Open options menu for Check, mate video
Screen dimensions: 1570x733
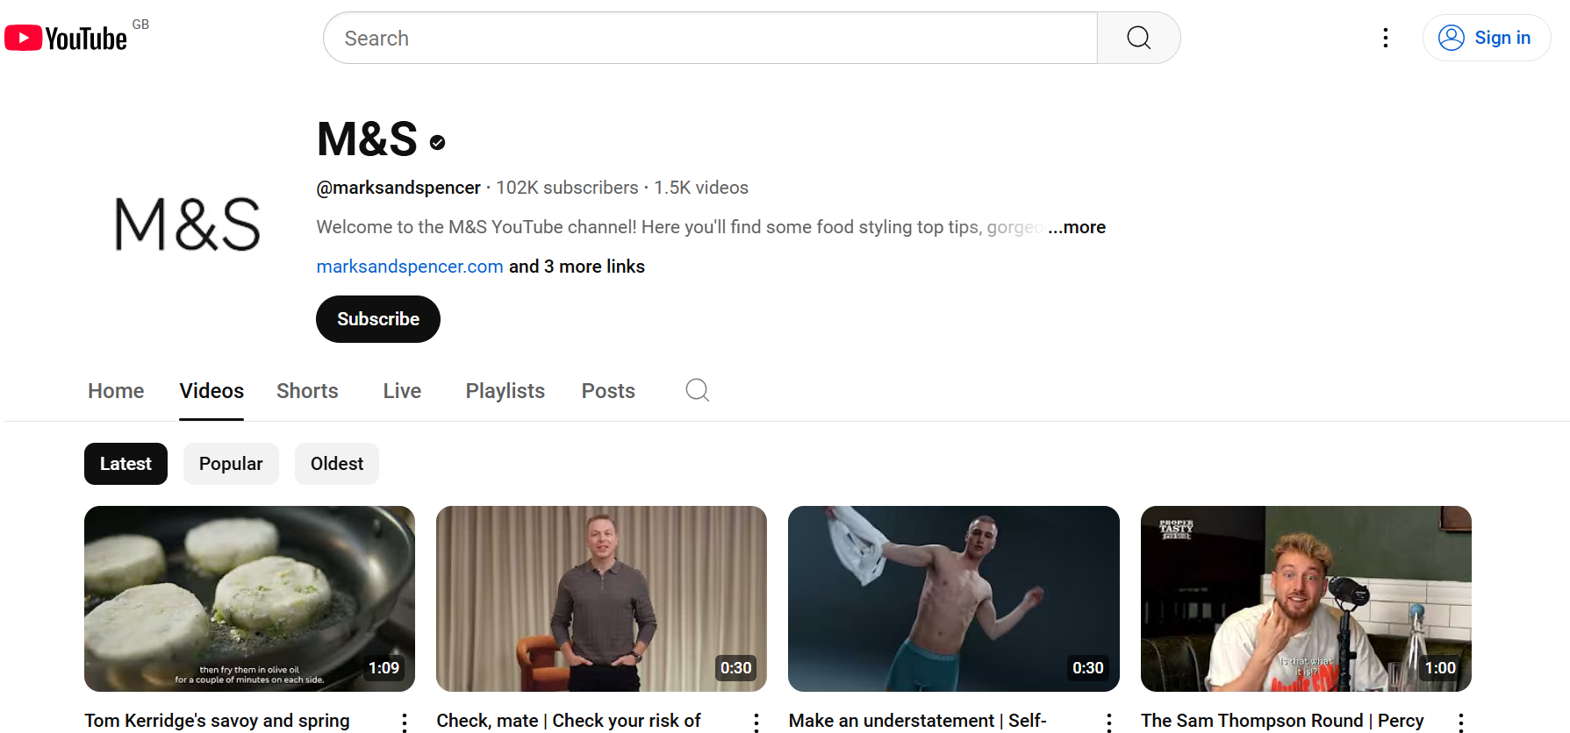tap(756, 722)
